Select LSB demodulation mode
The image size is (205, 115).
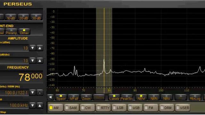point(119,108)
